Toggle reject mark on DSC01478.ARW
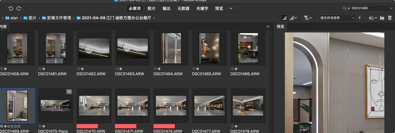 (x=232, y=126)
